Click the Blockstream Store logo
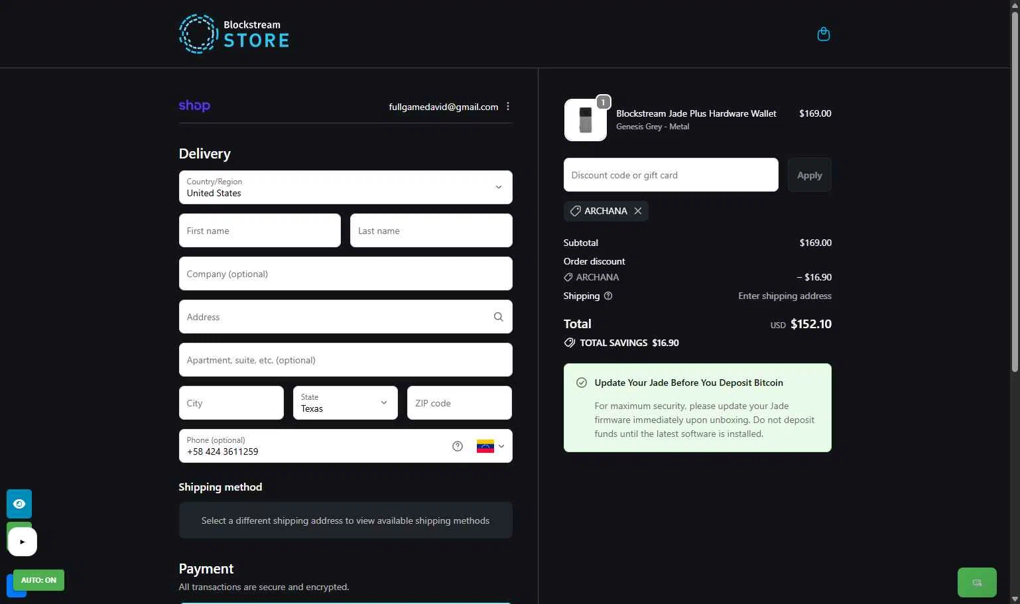 (234, 34)
